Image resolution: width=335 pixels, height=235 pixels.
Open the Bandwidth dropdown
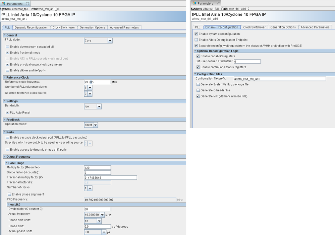click(x=99, y=107)
